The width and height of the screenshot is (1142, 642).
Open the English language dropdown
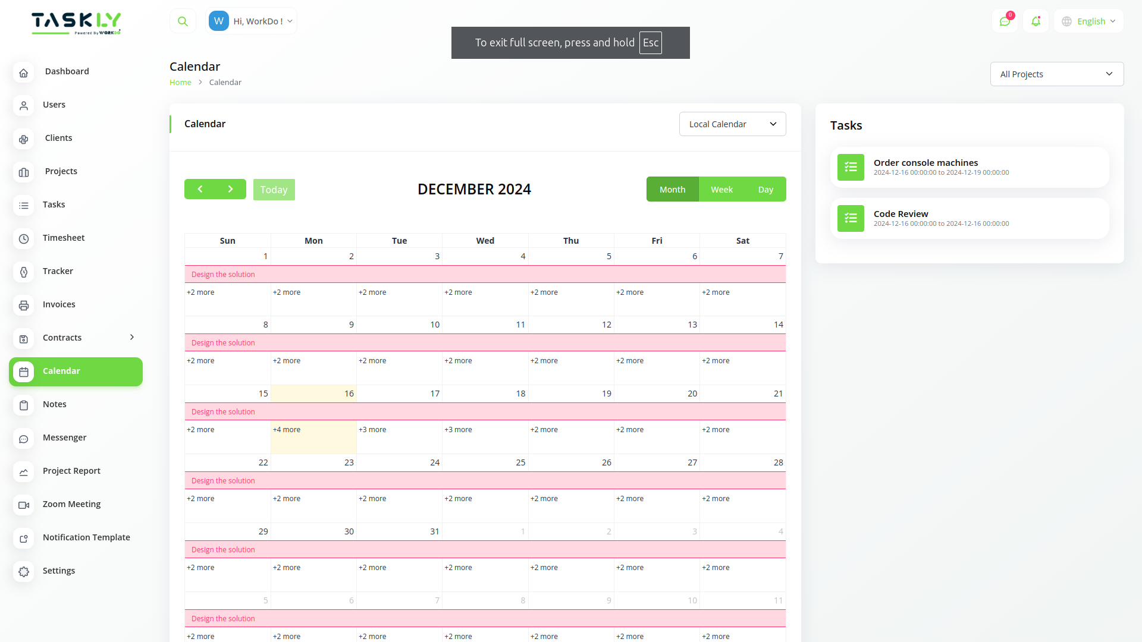tap(1089, 21)
